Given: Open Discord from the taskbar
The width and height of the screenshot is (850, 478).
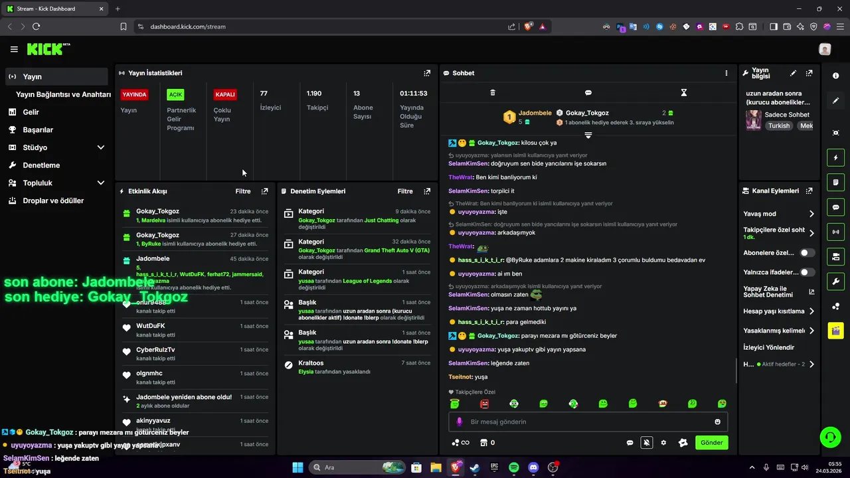Looking at the screenshot, I should 533,467.
